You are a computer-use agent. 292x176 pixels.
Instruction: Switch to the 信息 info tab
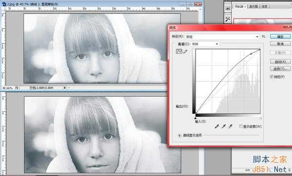click(265, 6)
